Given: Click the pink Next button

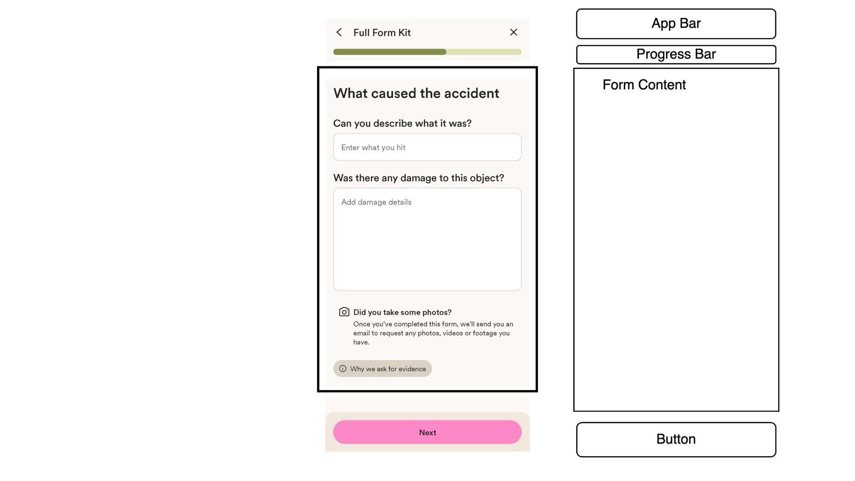Looking at the screenshot, I should (x=427, y=432).
